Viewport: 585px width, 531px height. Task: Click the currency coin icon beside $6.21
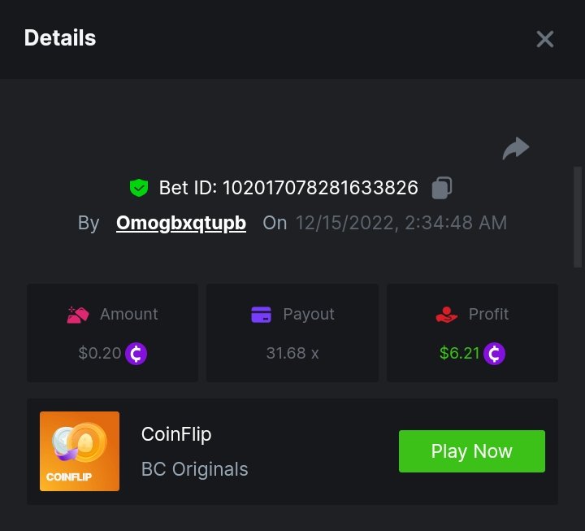(495, 354)
